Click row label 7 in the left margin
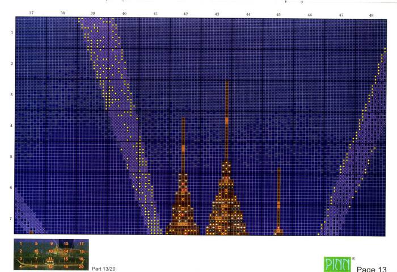This screenshot has width=397, height=272. click(11, 219)
